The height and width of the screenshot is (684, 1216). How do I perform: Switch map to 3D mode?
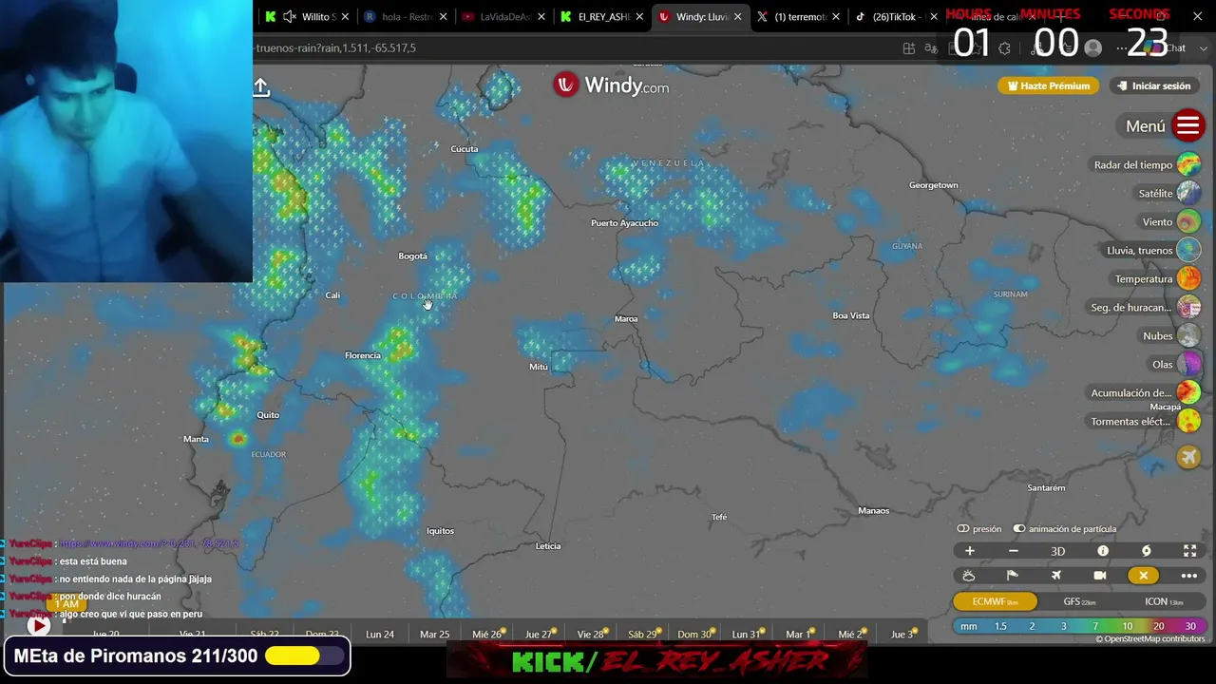coord(1057,551)
